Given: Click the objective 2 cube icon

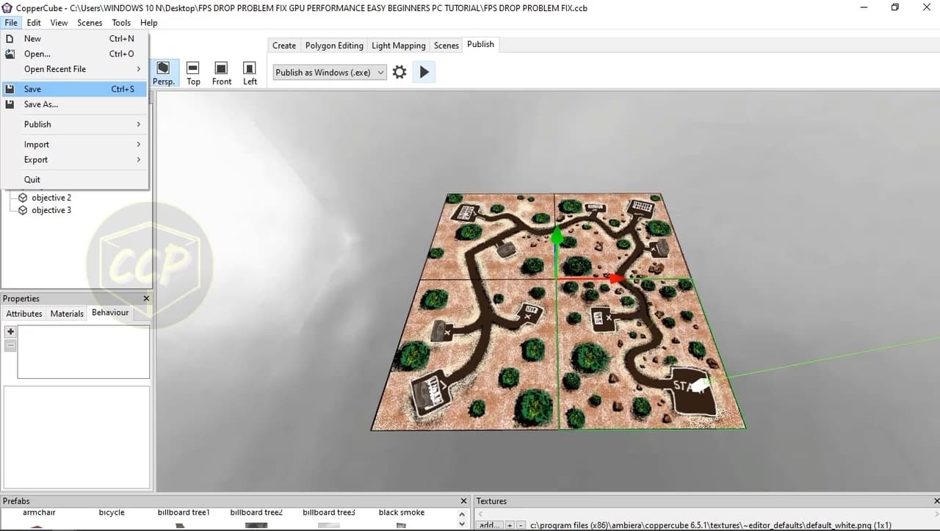Looking at the screenshot, I should point(23,198).
